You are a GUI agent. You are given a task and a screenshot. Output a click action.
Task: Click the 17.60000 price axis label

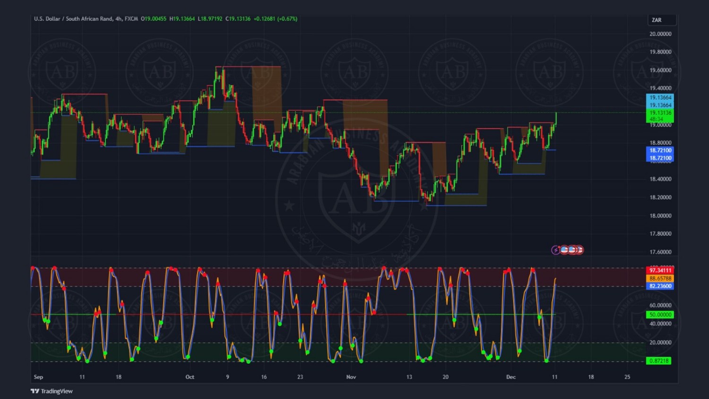(x=660, y=252)
